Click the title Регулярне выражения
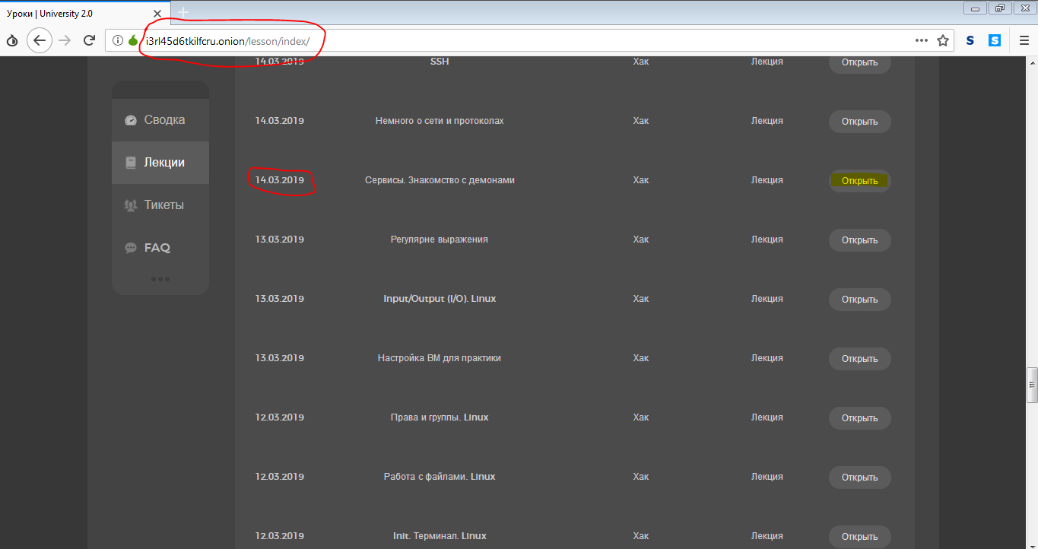Screen dimensions: 1038x549 tap(440, 240)
